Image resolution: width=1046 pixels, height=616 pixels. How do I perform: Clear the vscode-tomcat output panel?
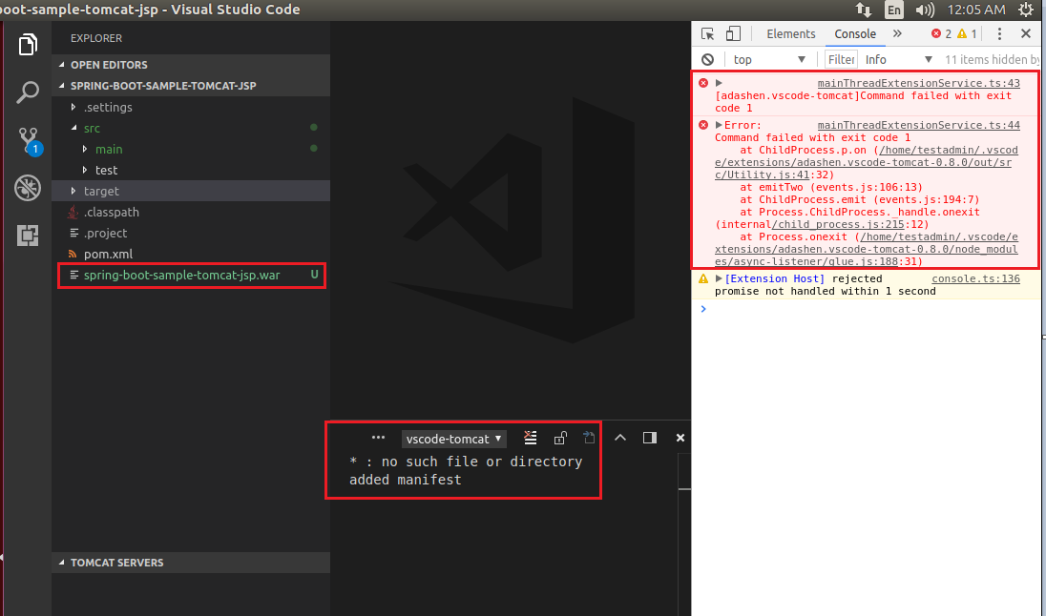530,438
